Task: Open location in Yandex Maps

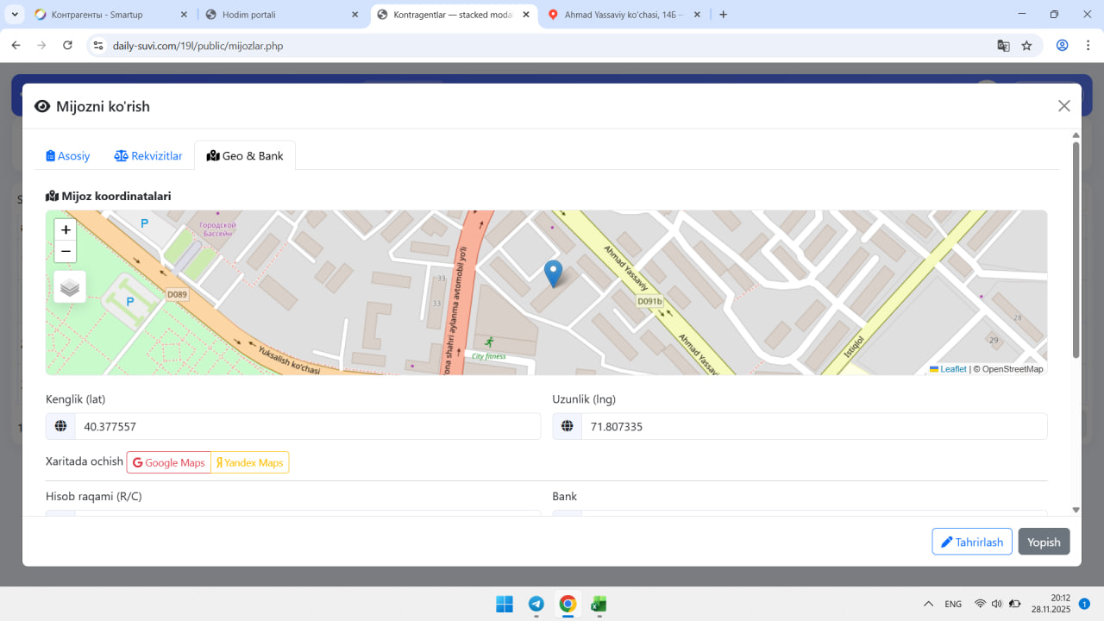Action: pos(250,463)
